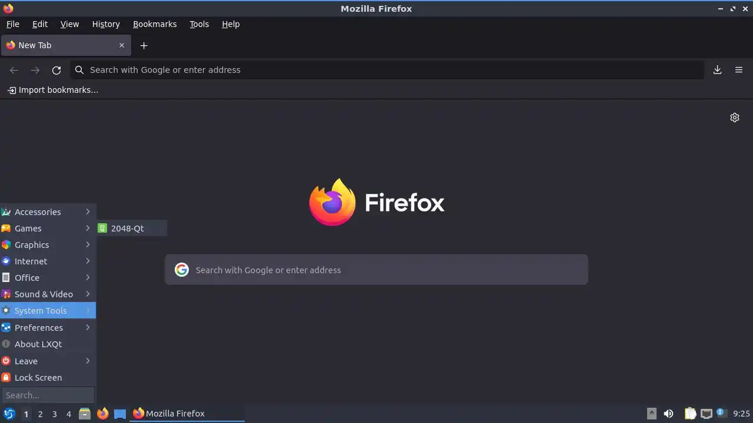Select System Tools in the application menu
753x423 pixels.
(x=48, y=310)
